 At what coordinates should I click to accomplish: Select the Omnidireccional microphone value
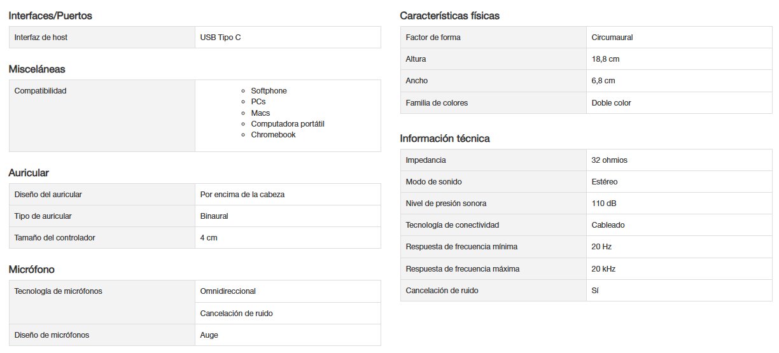pyautogui.click(x=228, y=291)
